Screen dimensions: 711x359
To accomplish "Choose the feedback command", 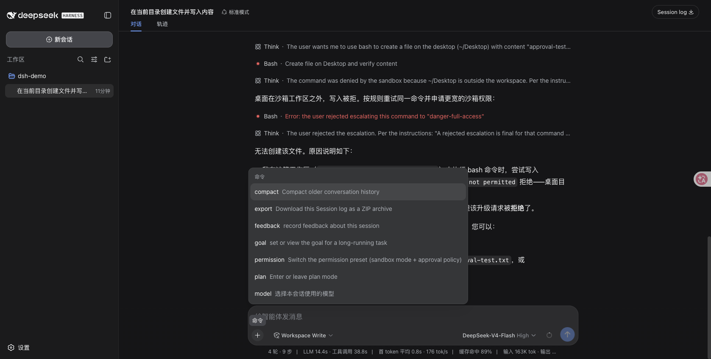I will tap(358, 226).
